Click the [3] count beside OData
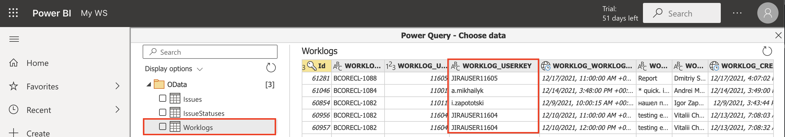The width and height of the screenshot is (785, 137). pyautogui.click(x=270, y=84)
